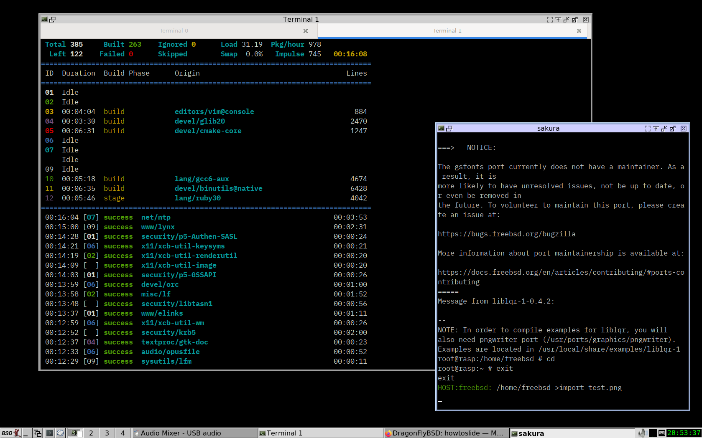Open the BSD start menu button
This screenshot has height=438, width=702.
10,433
